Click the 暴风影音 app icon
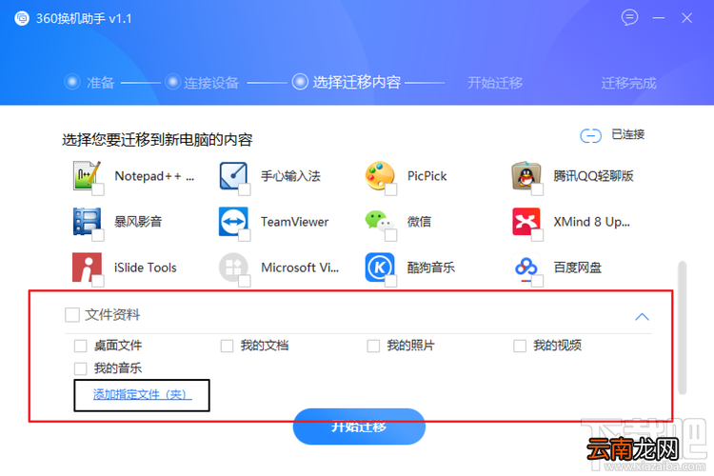The width and height of the screenshot is (714, 476). pyautogui.click(x=87, y=222)
